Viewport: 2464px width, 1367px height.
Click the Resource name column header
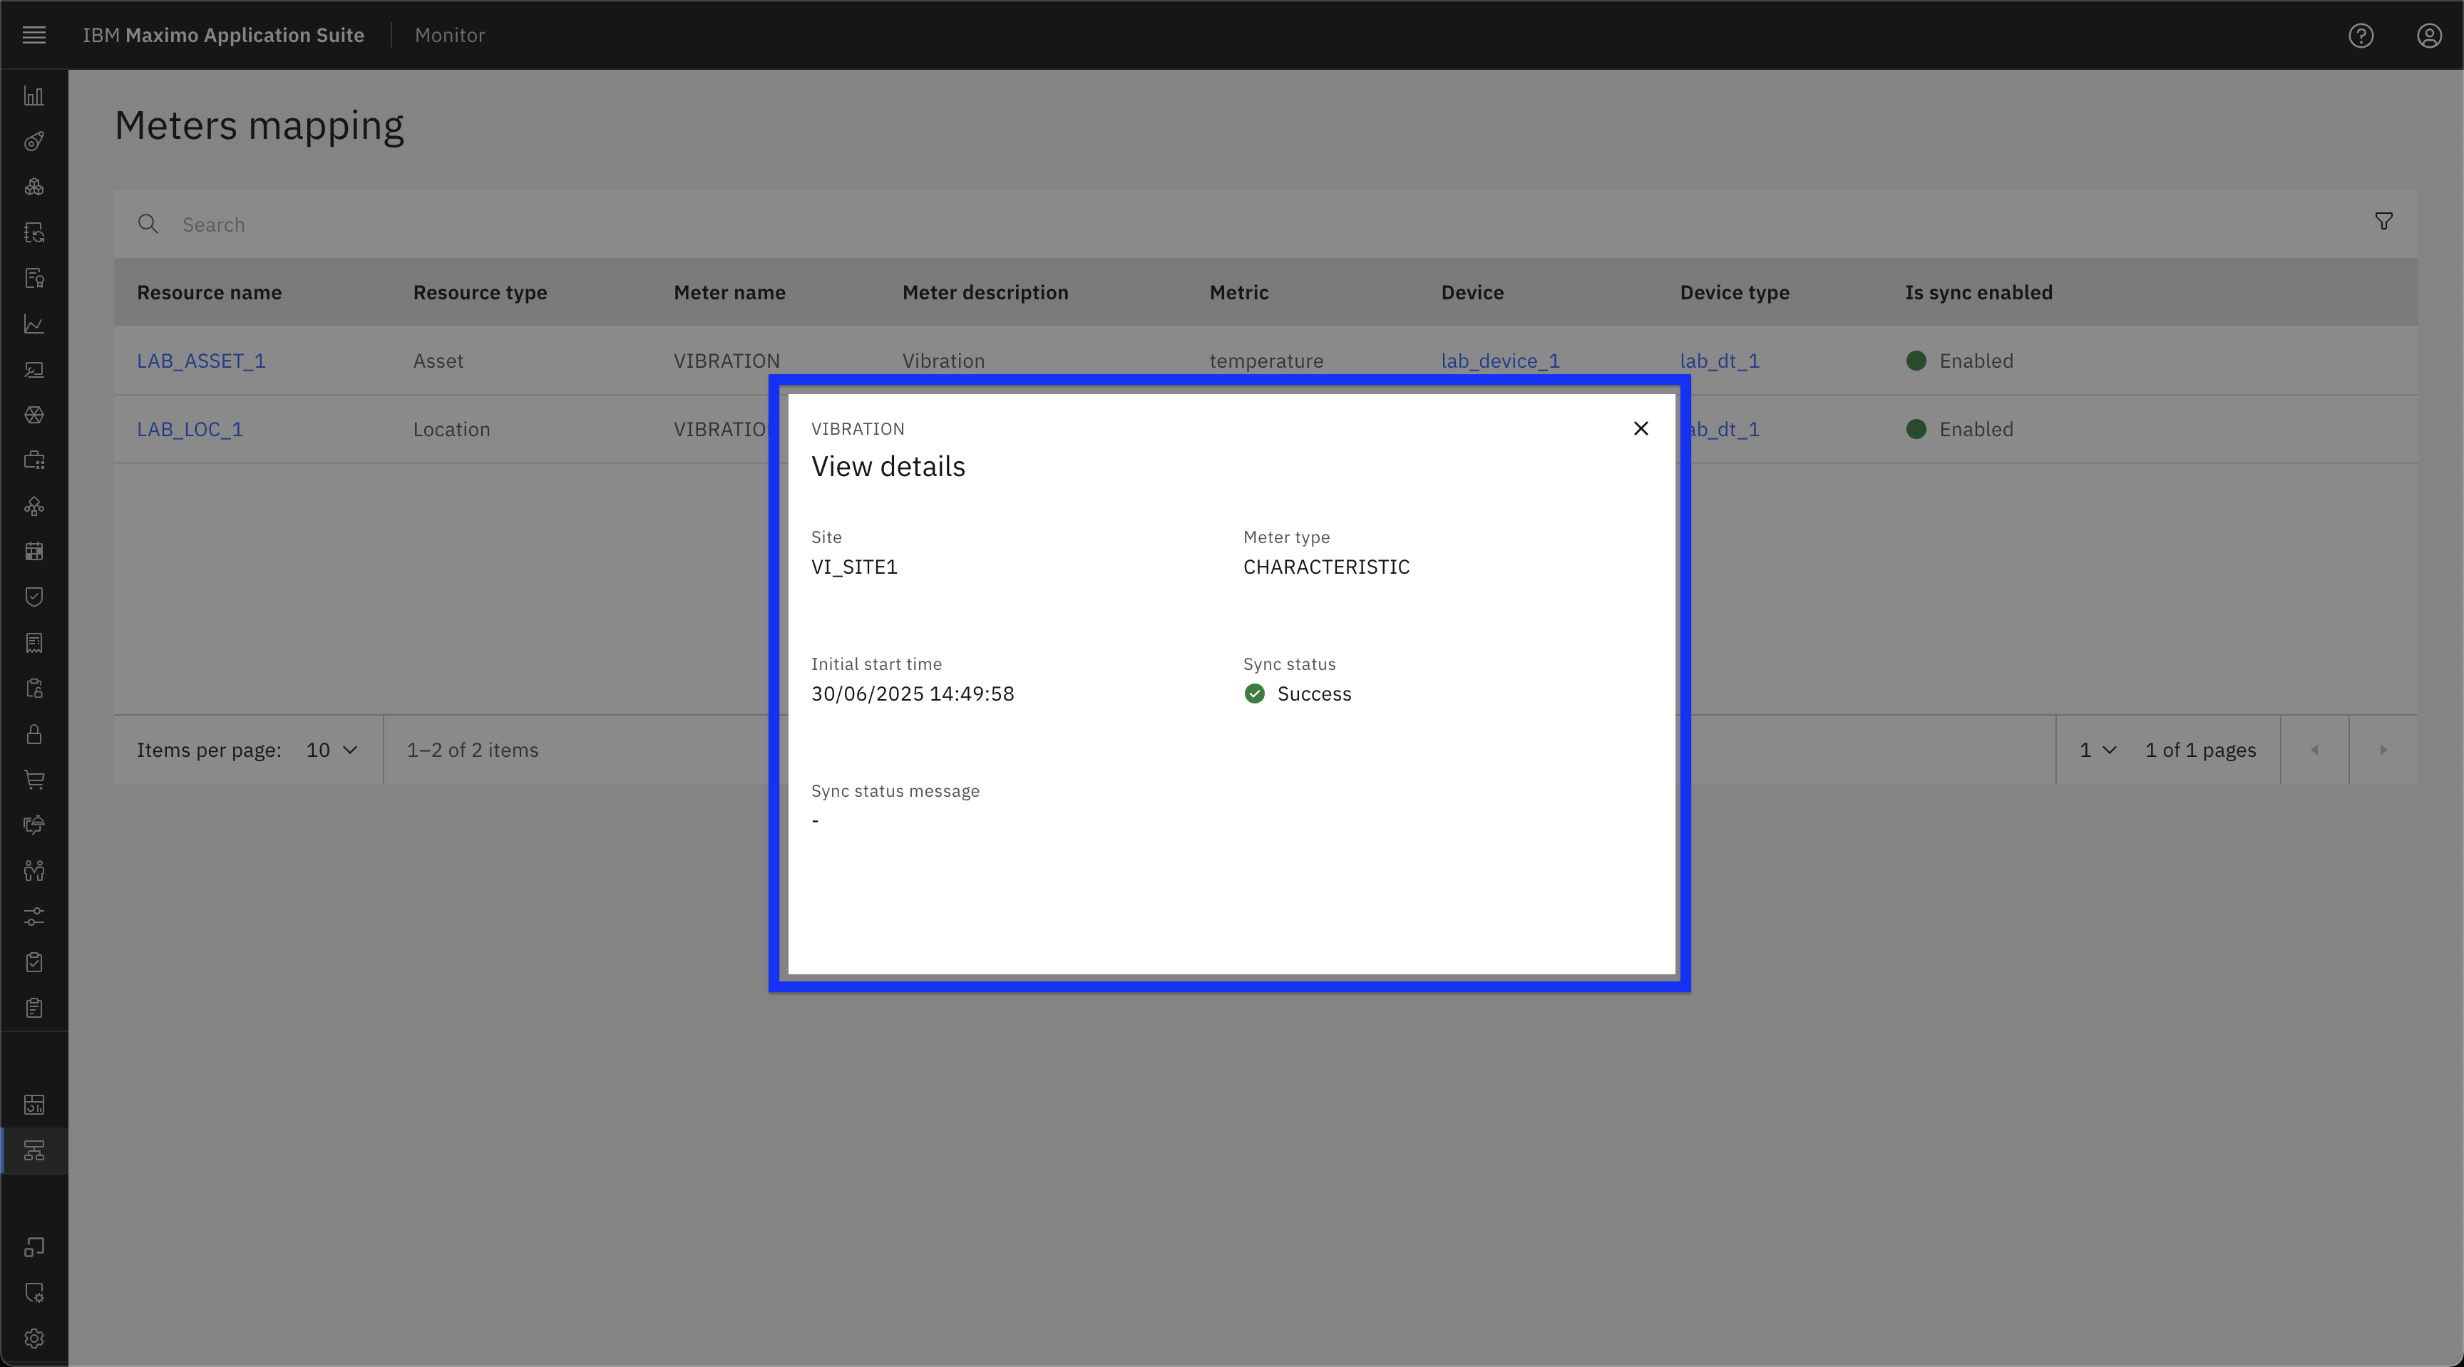point(208,292)
